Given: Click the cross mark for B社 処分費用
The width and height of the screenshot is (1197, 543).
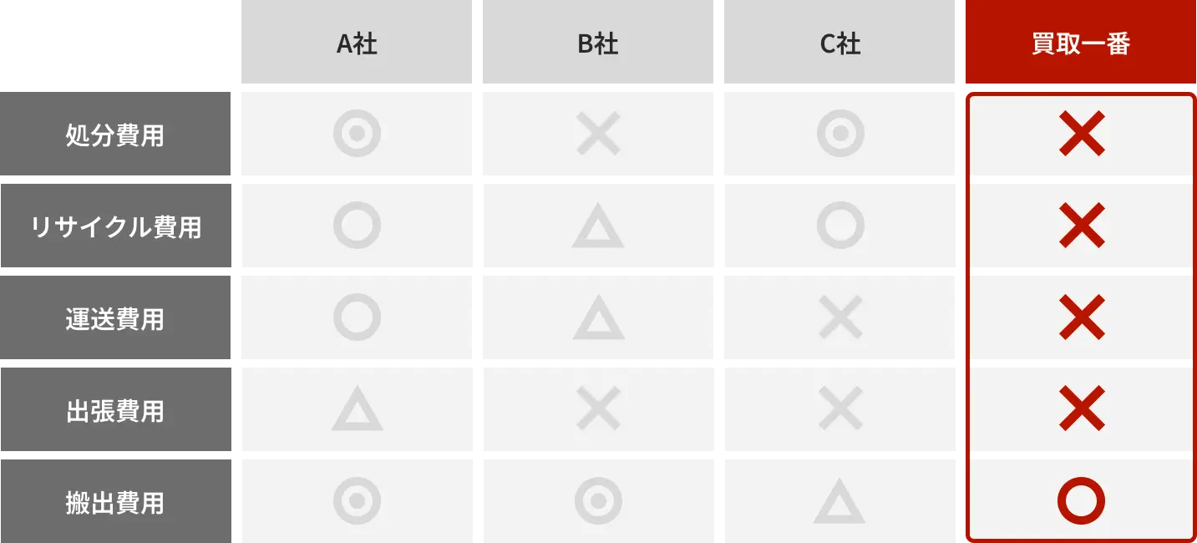Looking at the screenshot, I should click(x=598, y=134).
